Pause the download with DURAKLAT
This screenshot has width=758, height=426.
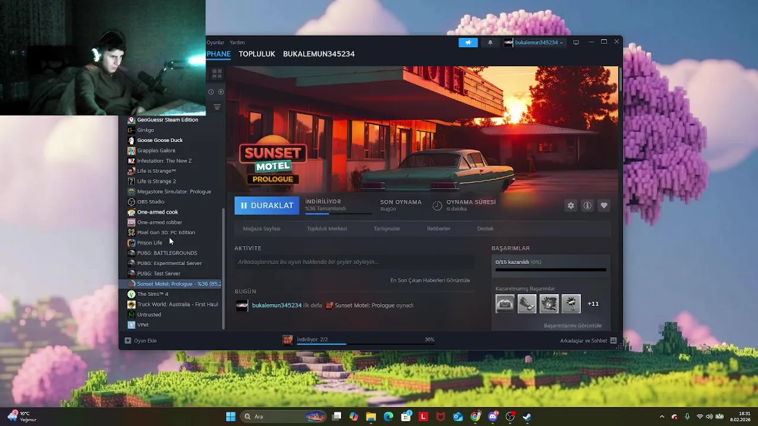pos(267,205)
